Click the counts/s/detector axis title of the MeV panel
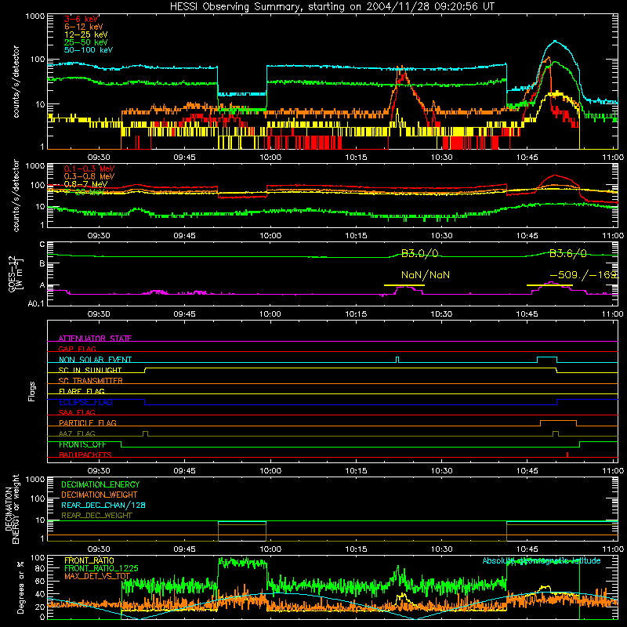The width and height of the screenshot is (627, 627). [x=16, y=195]
